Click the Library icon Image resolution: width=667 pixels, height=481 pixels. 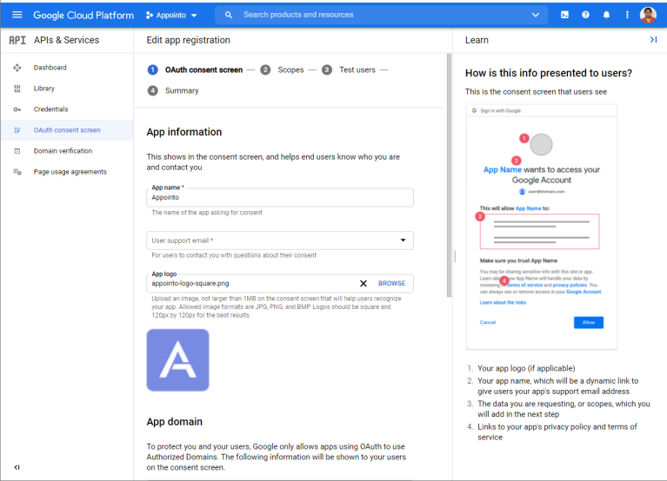click(17, 89)
